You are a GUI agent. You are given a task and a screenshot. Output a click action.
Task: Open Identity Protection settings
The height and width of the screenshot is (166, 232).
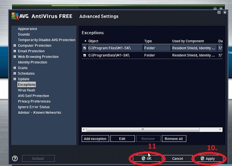point(32,62)
